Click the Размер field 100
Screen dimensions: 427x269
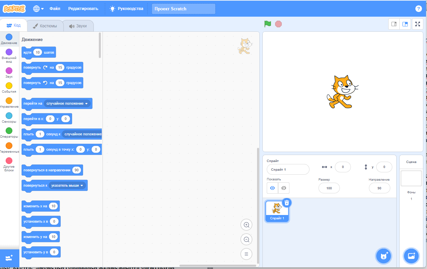click(329, 188)
